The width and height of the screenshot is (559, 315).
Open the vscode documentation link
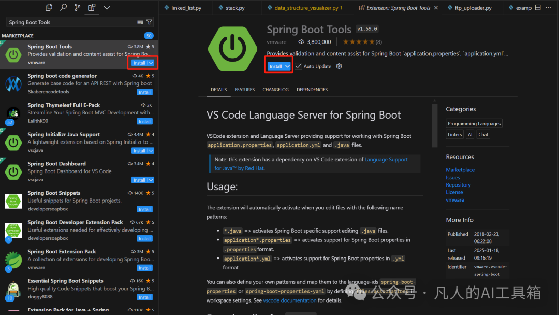click(x=289, y=300)
